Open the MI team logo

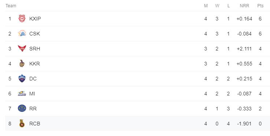click(22, 94)
